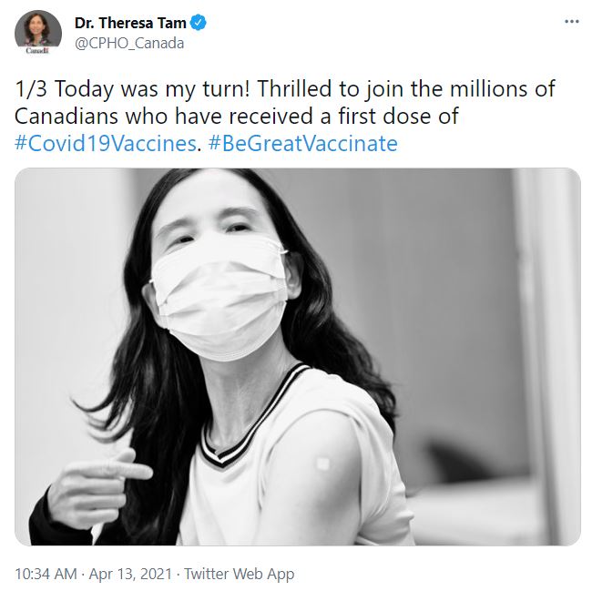Open Dr. Theresa Tam's profile avatar
Viewport: 592px width, 591px height.
(38, 31)
